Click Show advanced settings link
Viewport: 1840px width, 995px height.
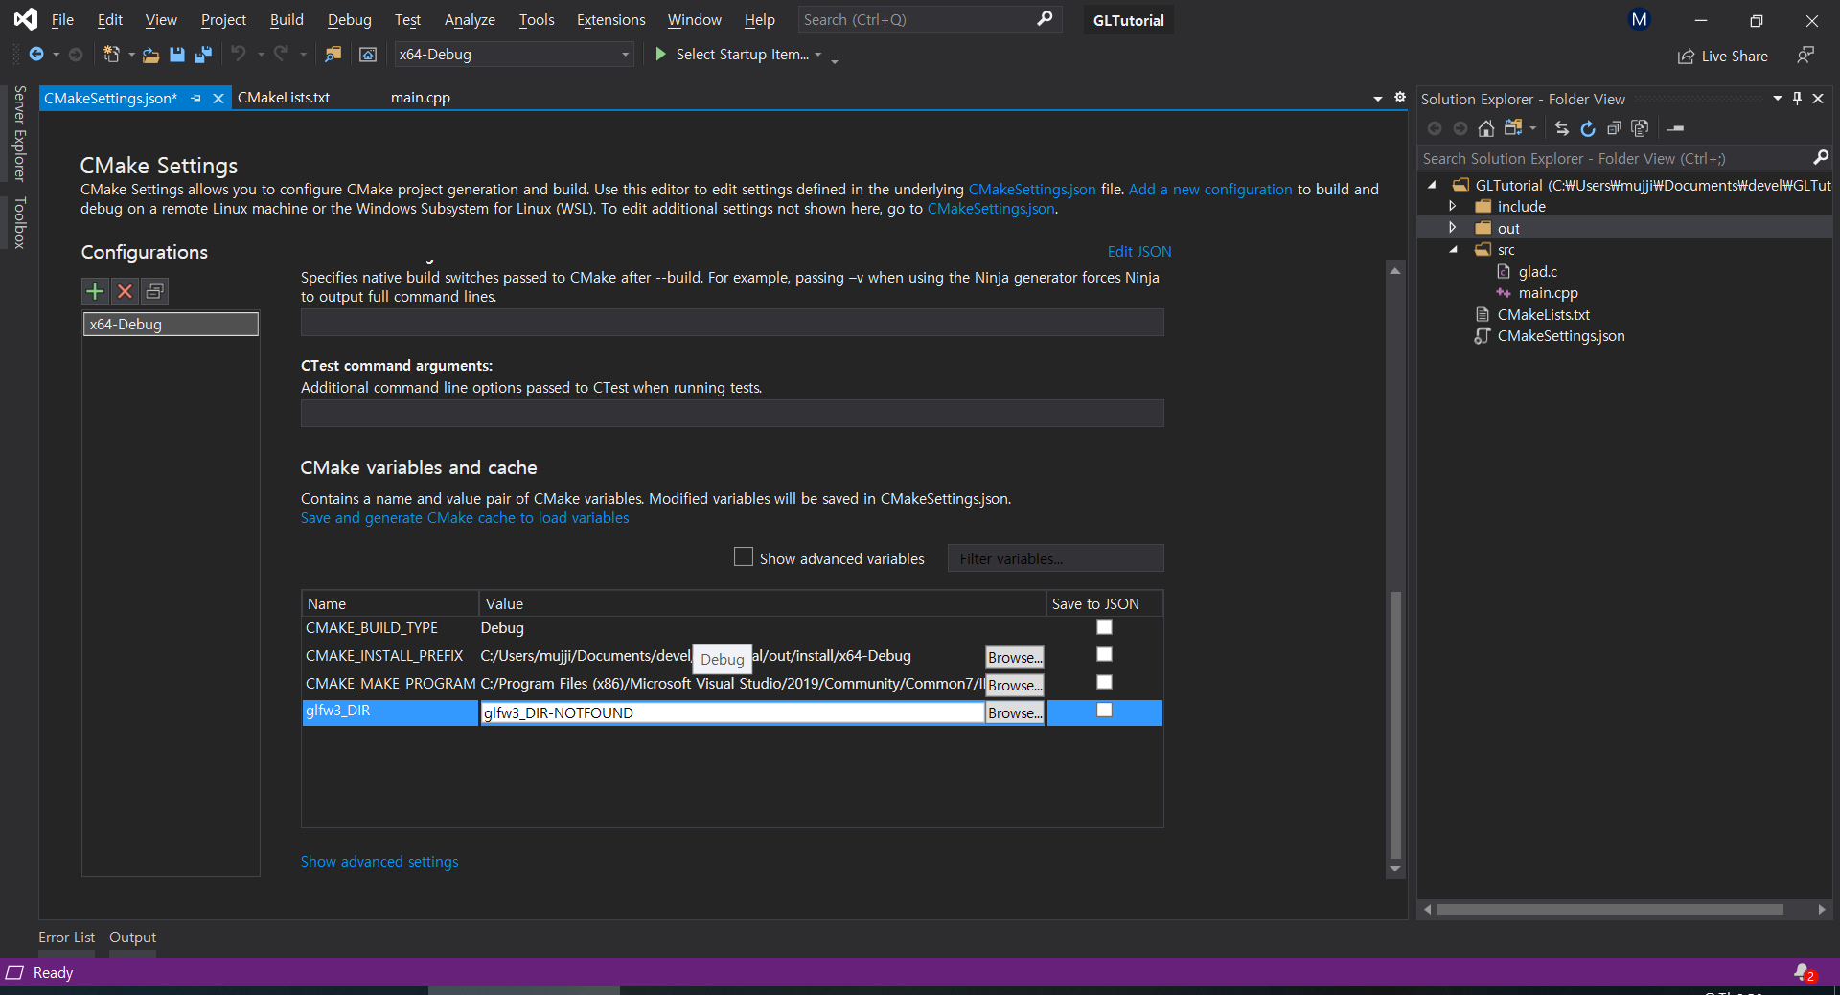[379, 862]
